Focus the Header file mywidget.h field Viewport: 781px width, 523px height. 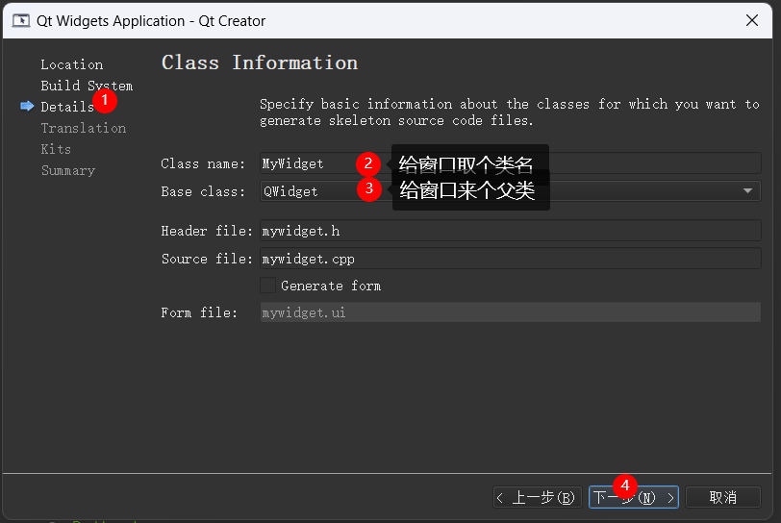(x=510, y=231)
